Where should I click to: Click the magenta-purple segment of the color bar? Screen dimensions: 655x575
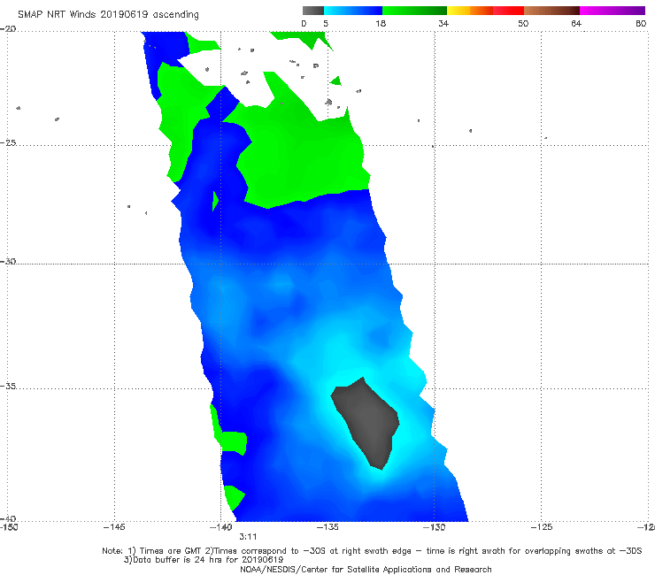click(613, 11)
